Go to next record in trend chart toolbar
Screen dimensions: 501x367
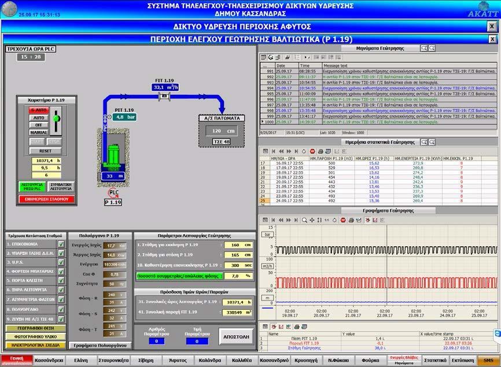click(x=289, y=220)
